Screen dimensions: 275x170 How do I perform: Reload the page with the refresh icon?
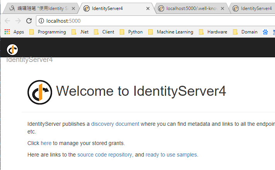click(x=29, y=21)
